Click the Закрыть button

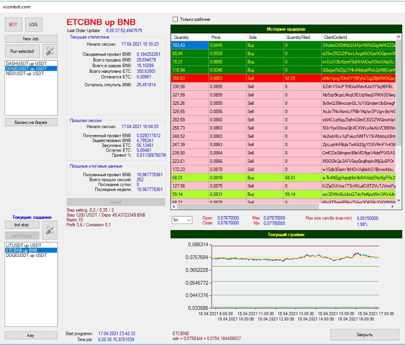[x=365, y=335]
